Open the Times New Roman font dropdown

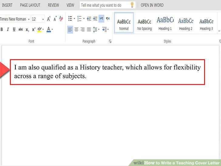click(29, 19)
